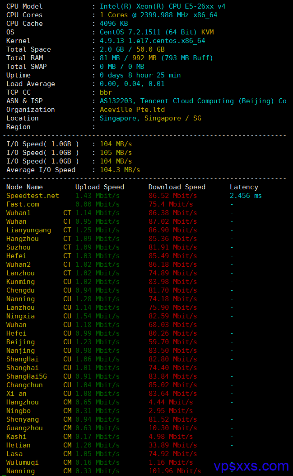Image resolution: width=293 pixels, height=476 pixels.
Task: Click the vpsxxs.com watermark link
Action: click(x=251, y=466)
